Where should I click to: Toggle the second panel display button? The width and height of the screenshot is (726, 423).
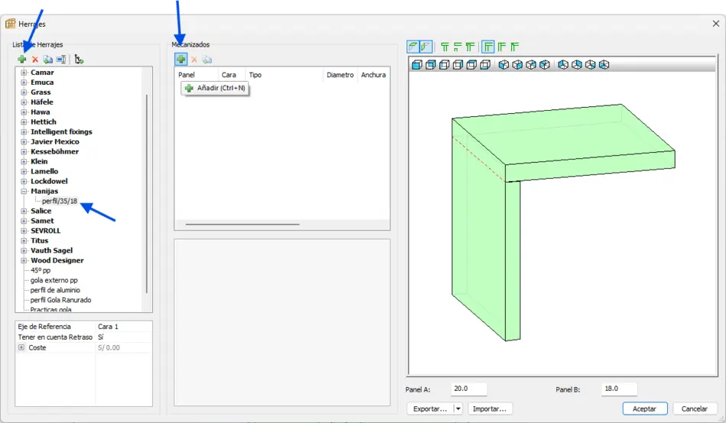[426, 47]
